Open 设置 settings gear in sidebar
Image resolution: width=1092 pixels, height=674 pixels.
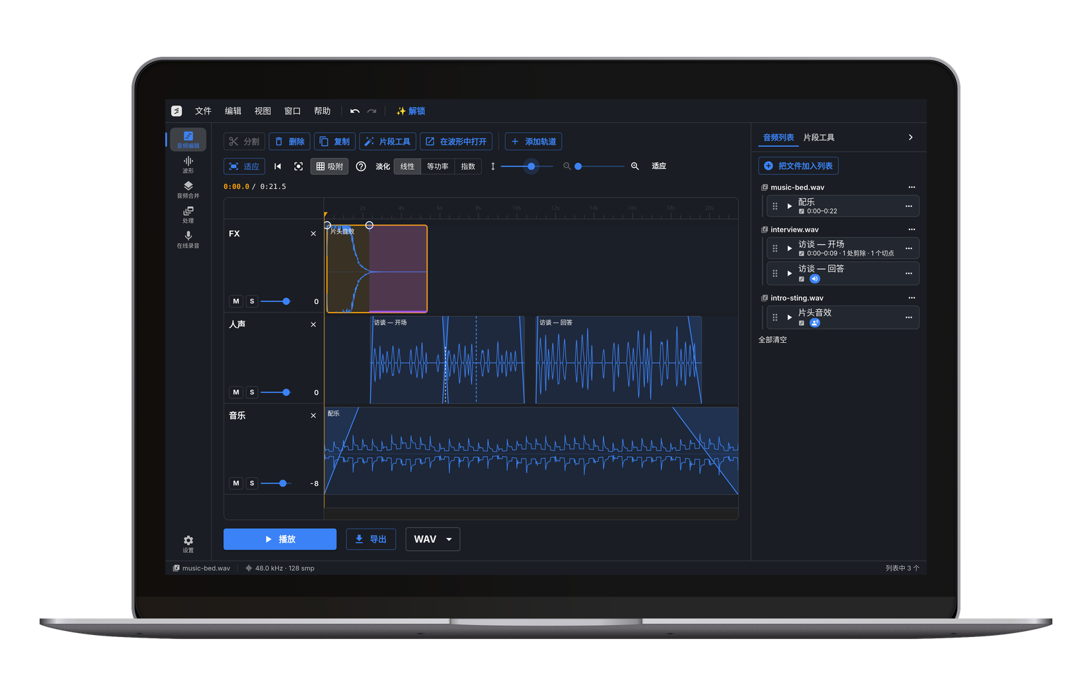click(x=188, y=544)
